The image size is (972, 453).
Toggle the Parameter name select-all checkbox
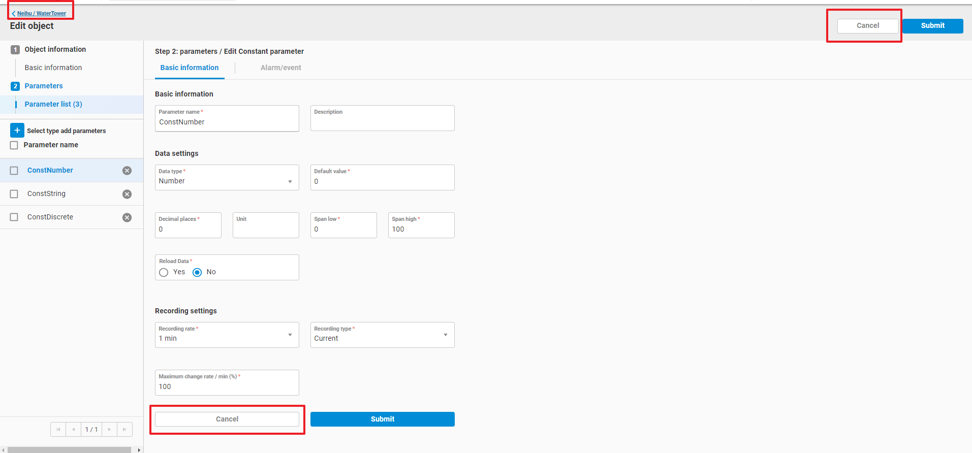(14, 145)
